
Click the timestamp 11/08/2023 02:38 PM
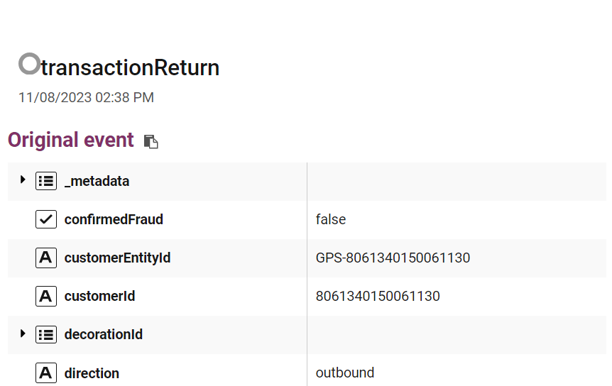point(86,97)
